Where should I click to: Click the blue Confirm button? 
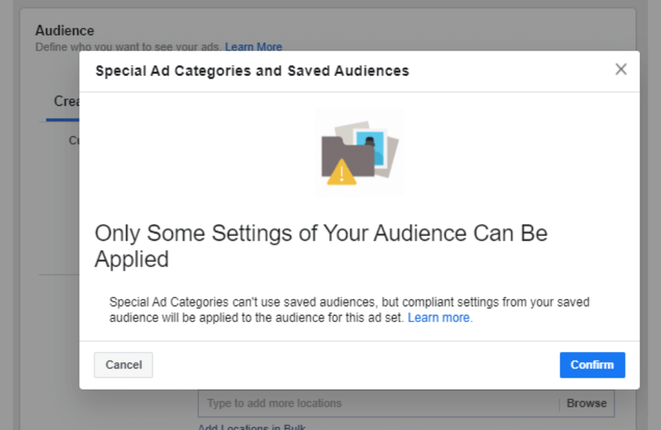pos(592,365)
